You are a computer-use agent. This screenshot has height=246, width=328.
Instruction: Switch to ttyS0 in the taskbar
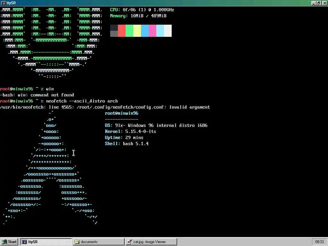46,242
